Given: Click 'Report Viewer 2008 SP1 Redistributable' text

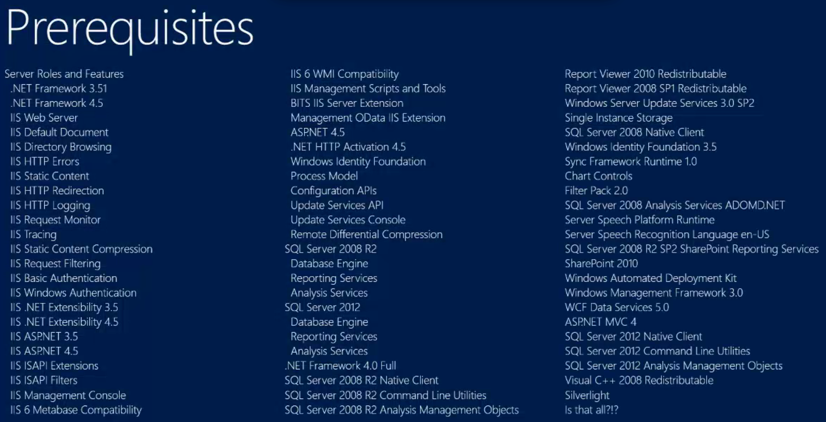Looking at the screenshot, I should (x=656, y=89).
